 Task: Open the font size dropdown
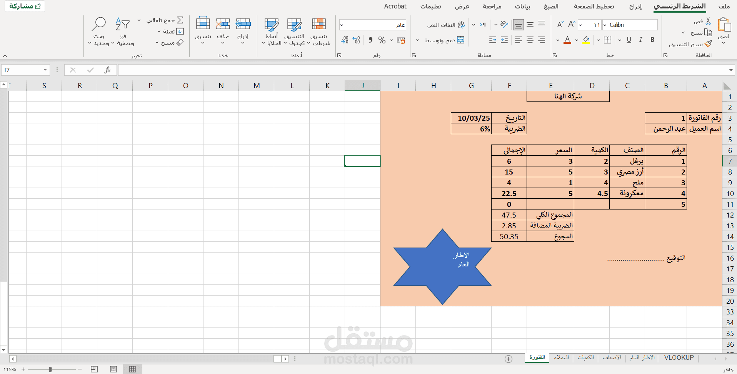(x=580, y=25)
